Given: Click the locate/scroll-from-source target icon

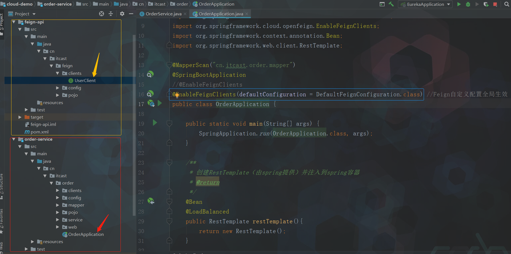Looking at the screenshot, I should (x=102, y=14).
